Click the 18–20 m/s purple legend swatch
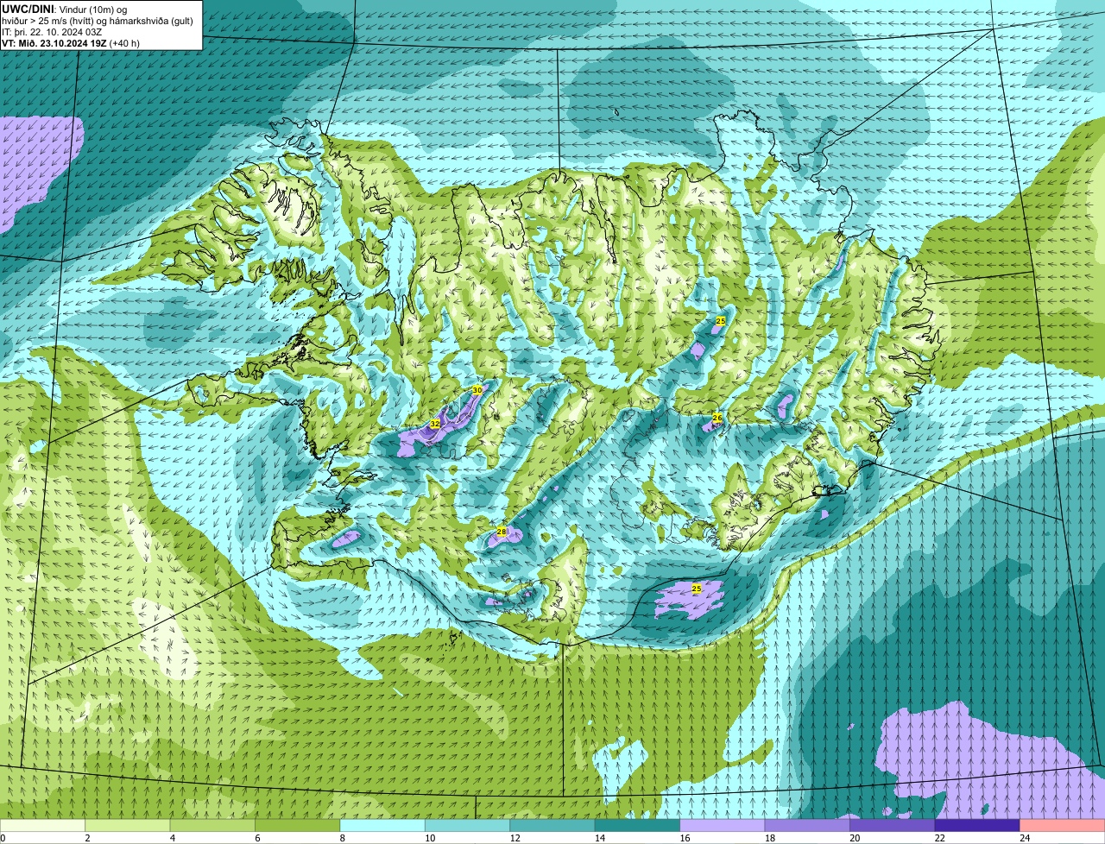The width and height of the screenshot is (1105, 844). pyautogui.click(x=807, y=825)
